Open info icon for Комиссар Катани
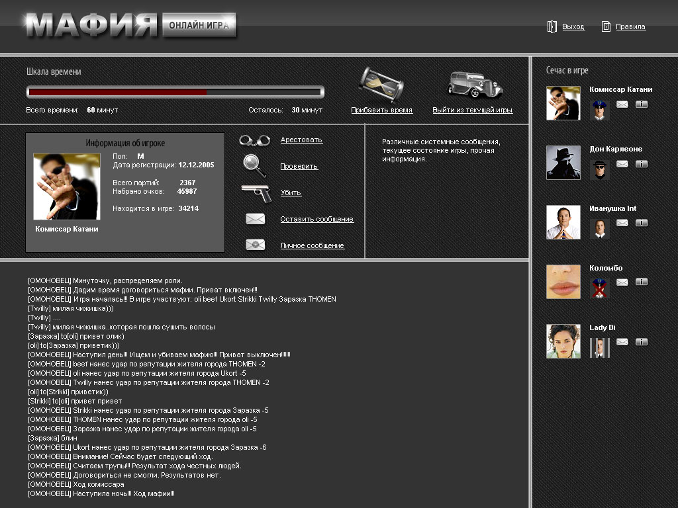The width and height of the screenshot is (678, 508). pos(642,104)
